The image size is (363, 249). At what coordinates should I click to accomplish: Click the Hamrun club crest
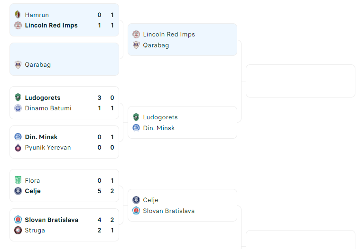tap(18, 15)
